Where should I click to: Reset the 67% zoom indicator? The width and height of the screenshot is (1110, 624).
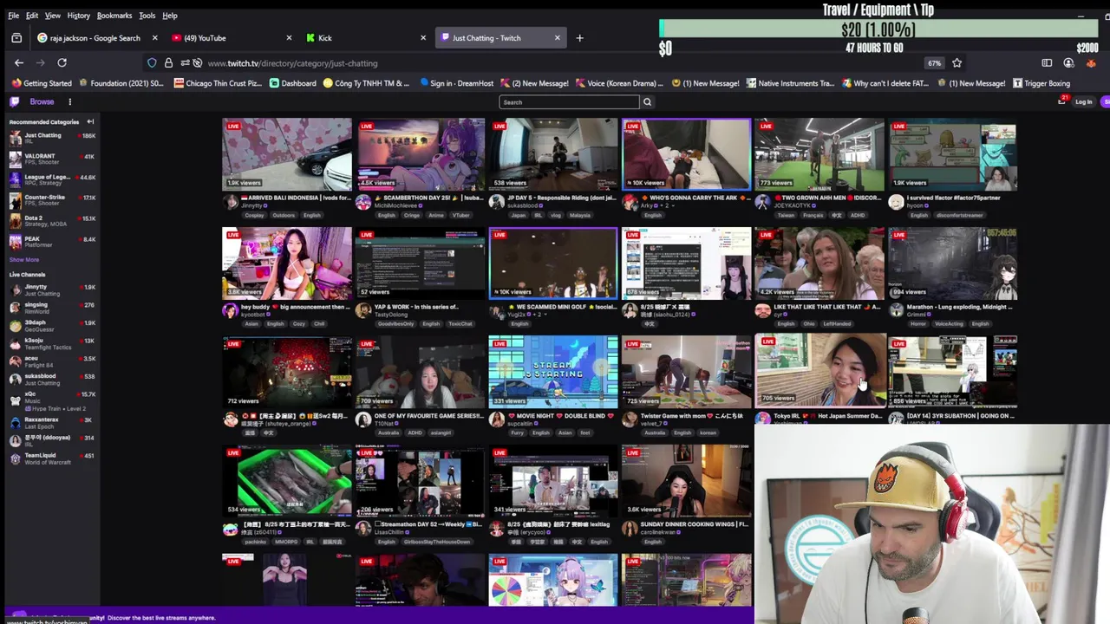click(x=934, y=63)
